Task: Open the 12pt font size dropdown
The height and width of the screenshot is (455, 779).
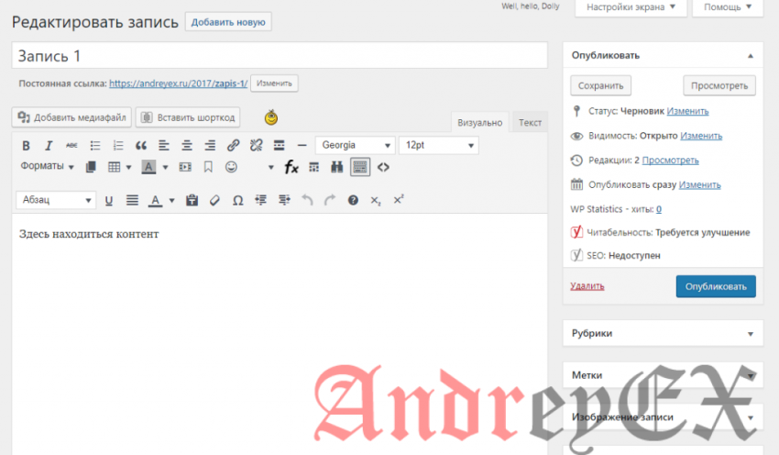Action: [439, 145]
